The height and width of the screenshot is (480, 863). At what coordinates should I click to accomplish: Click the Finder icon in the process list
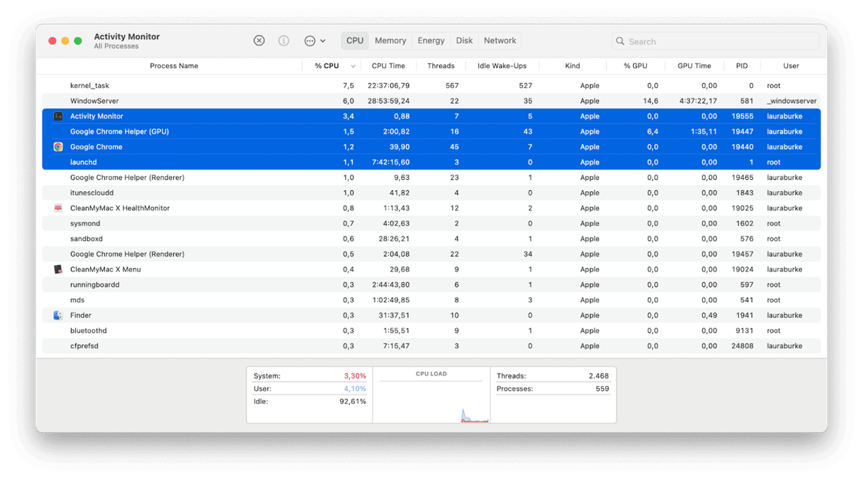pyautogui.click(x=57, y=315)
